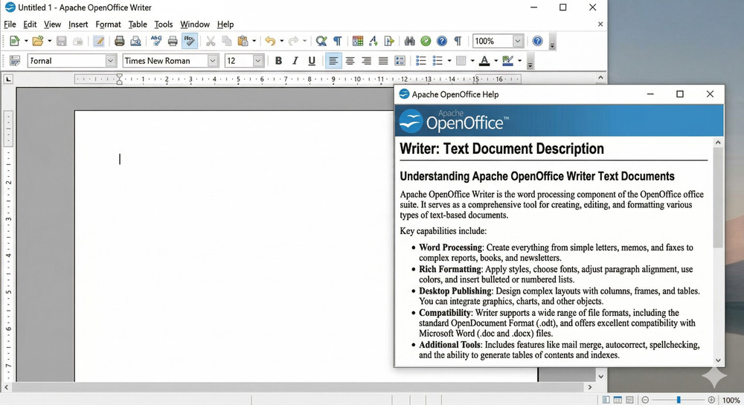Open the Insert menu

78,25
